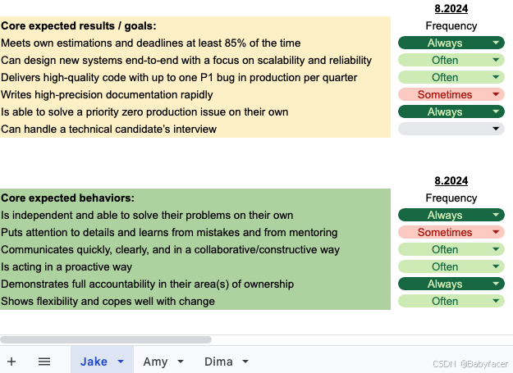Change frequency for meeting estimations and deadlines
The width and height of the screenshot is (513, 373).
(496, 43)
